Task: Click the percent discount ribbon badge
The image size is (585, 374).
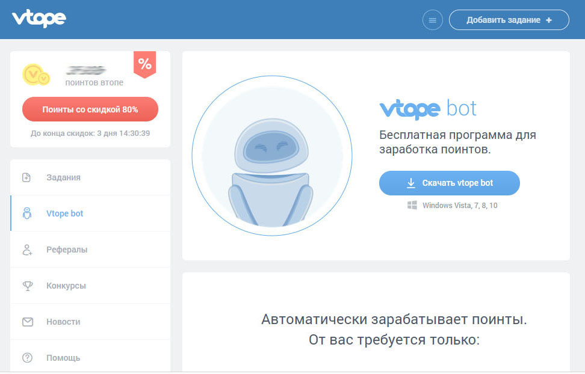Action: (143, 65)
